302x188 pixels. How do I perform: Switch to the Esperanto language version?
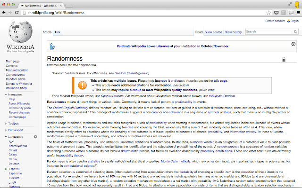pos(15,173)
